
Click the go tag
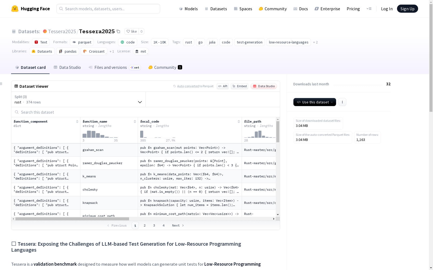(201, 42)
